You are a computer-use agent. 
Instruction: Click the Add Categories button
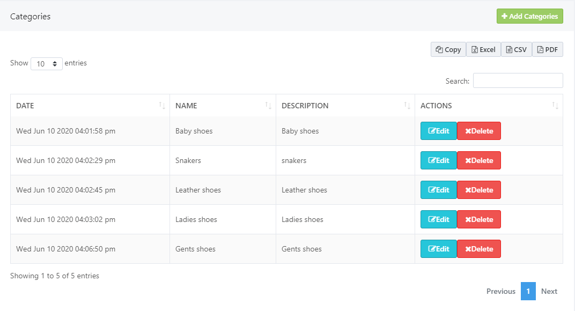tap(529, 16)
